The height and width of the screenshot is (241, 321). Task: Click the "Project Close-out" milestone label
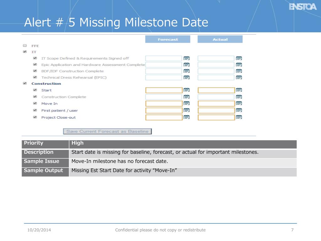tap(59, 117)
